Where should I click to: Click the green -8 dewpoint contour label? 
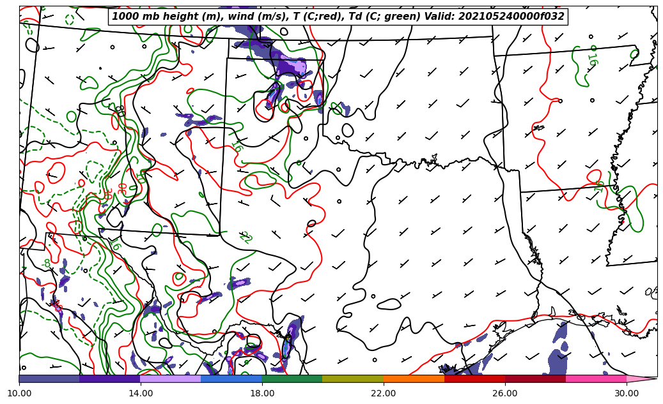46,263
